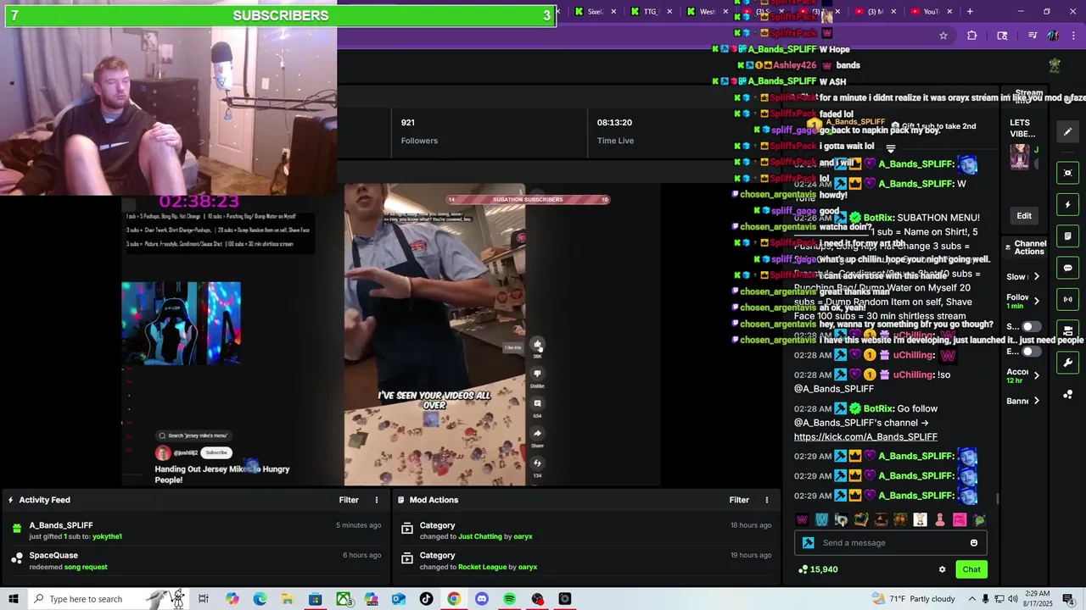Click the video dislike icon
The height and width of the screenshot is (610, 1086).
(537, 374)
